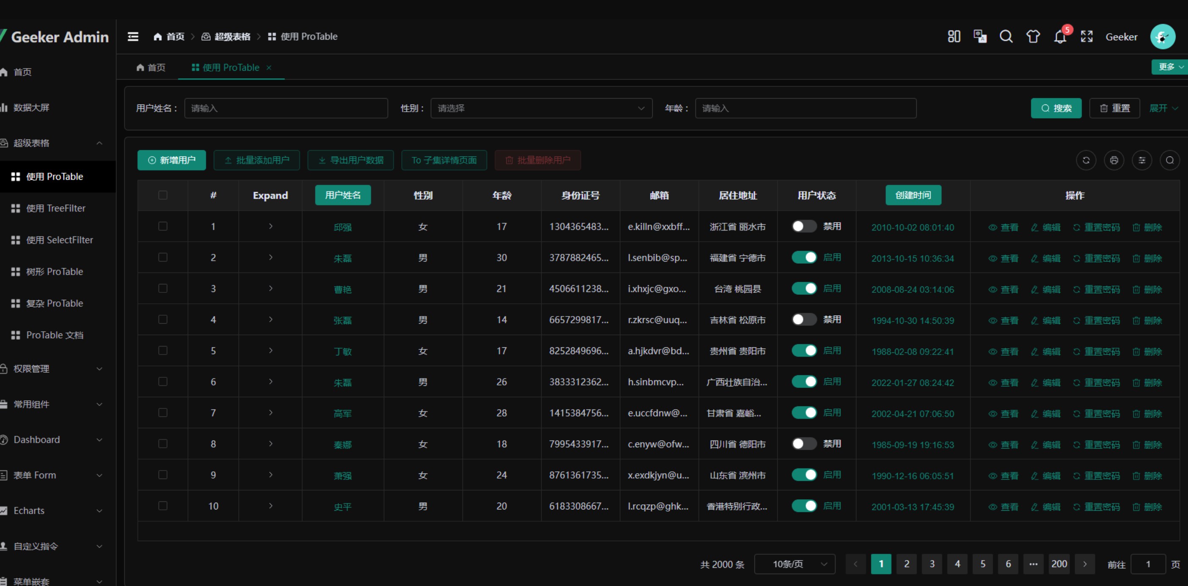Open 使用 SelectFilter menu item
Screen dimensions: 1188x586
coord(58,240)
